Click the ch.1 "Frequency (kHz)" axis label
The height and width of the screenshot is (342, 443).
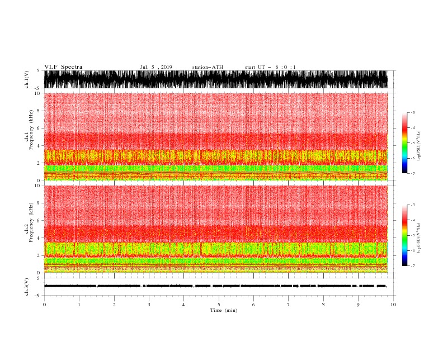(x=31, y=130)
